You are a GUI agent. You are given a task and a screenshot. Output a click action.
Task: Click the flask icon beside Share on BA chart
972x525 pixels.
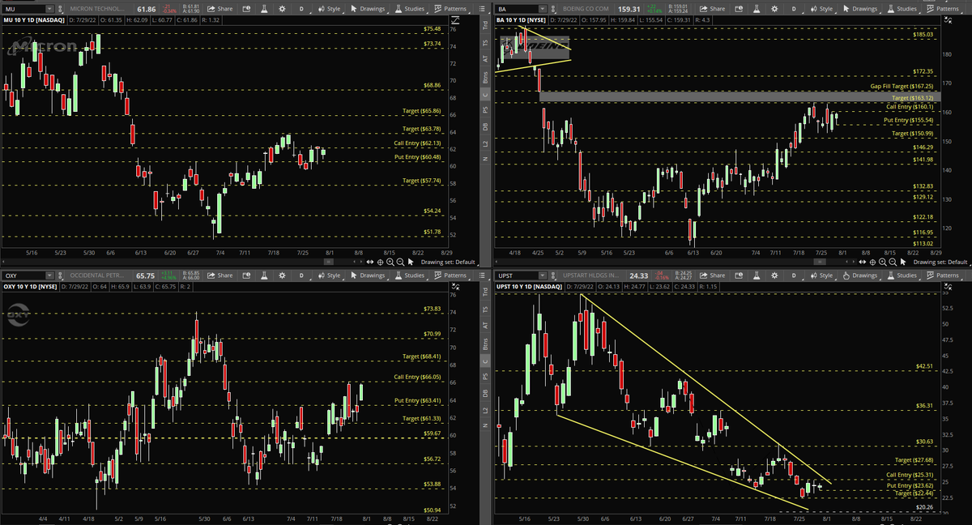coord(757,8)
